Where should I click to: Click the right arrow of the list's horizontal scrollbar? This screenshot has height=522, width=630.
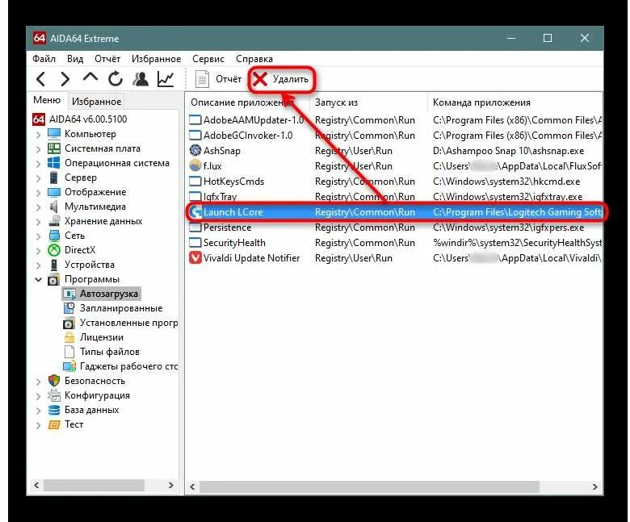[594, 487]
